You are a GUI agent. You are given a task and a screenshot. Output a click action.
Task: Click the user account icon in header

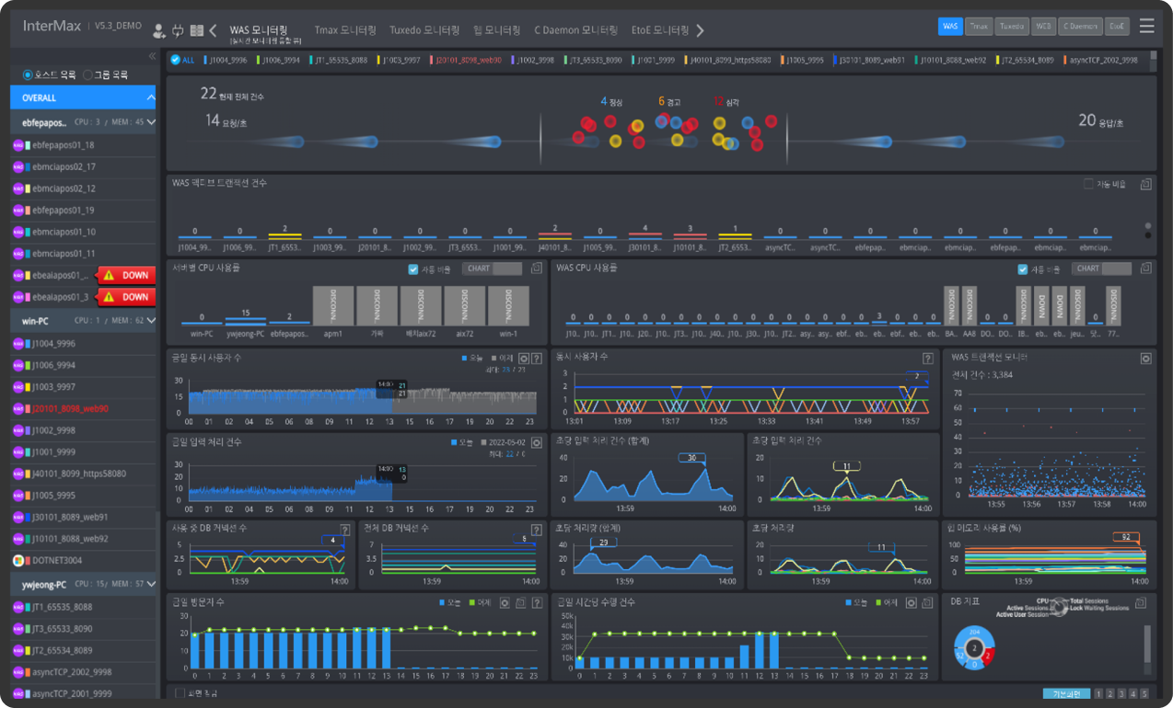coord(158,31)
